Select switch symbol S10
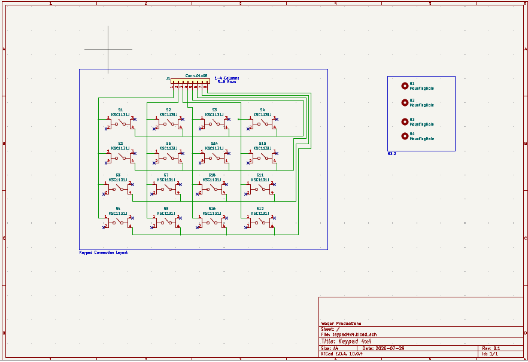Viewport: 528px width, 362px height. (262, 157)
